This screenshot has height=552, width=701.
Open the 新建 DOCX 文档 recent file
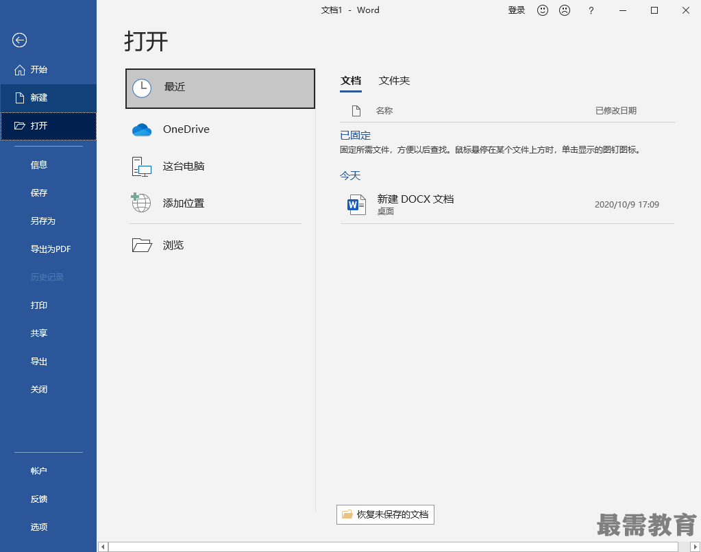508,205
